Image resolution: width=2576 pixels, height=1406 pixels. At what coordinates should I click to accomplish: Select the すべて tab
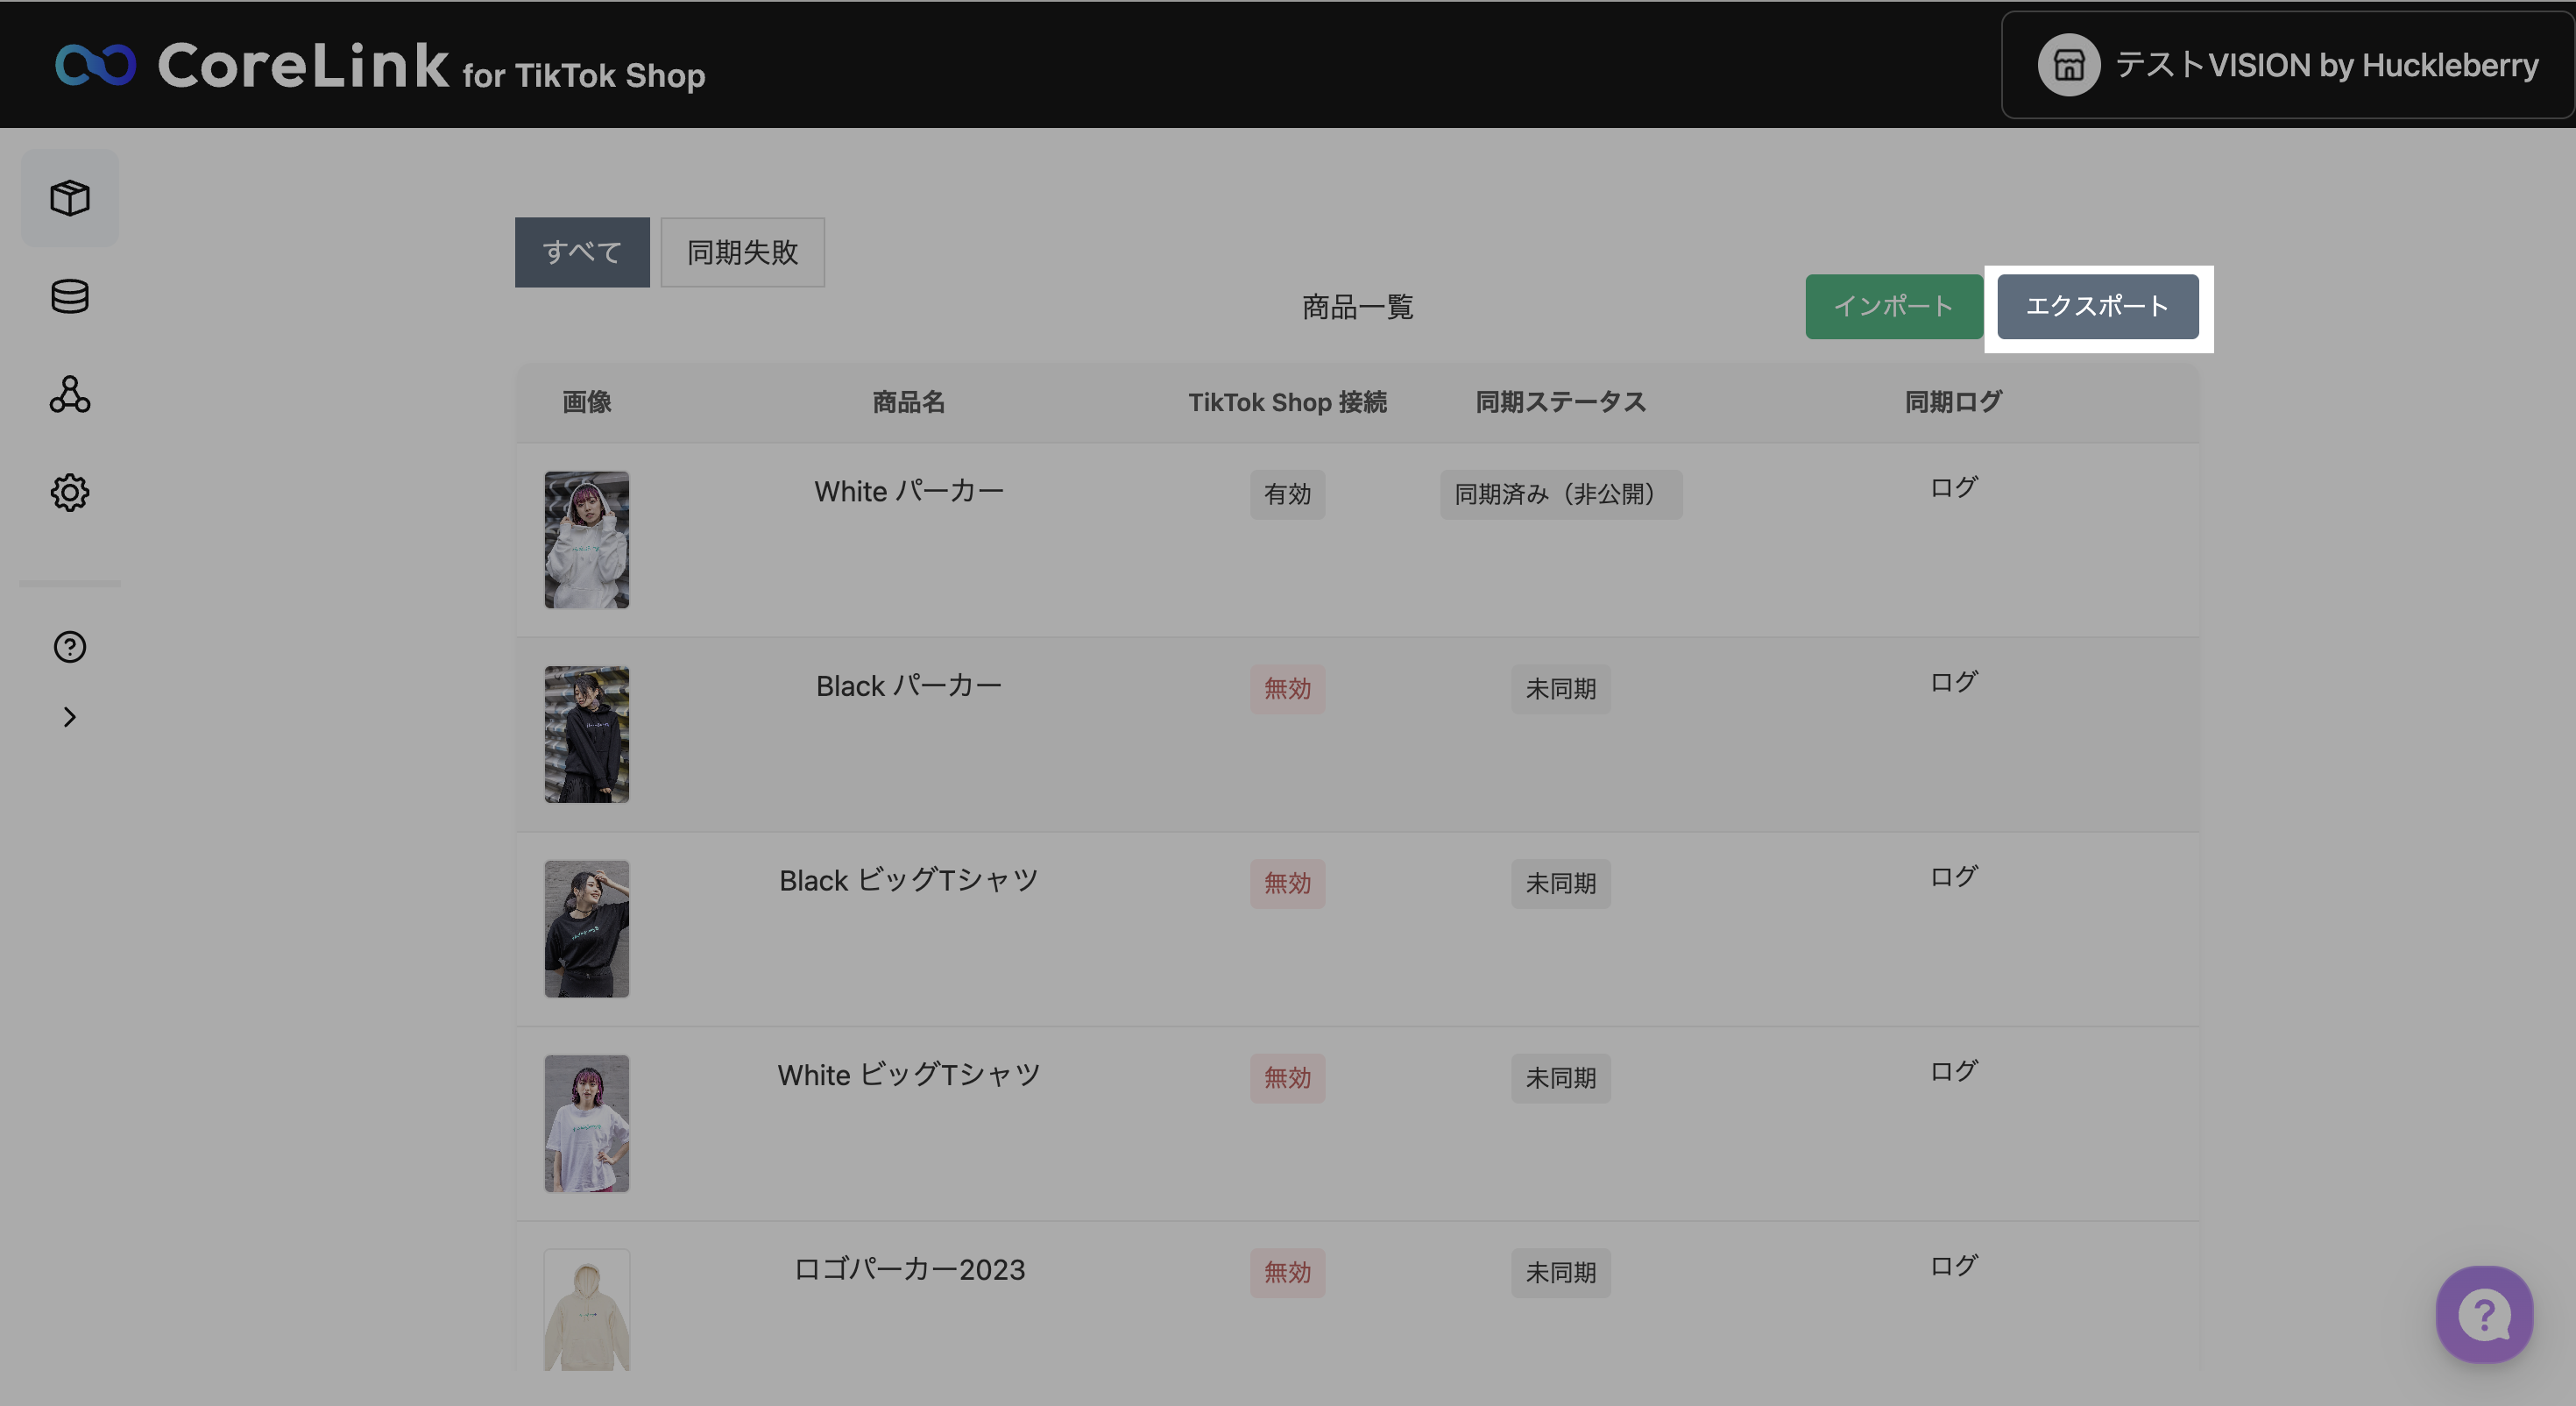(582, 252)
